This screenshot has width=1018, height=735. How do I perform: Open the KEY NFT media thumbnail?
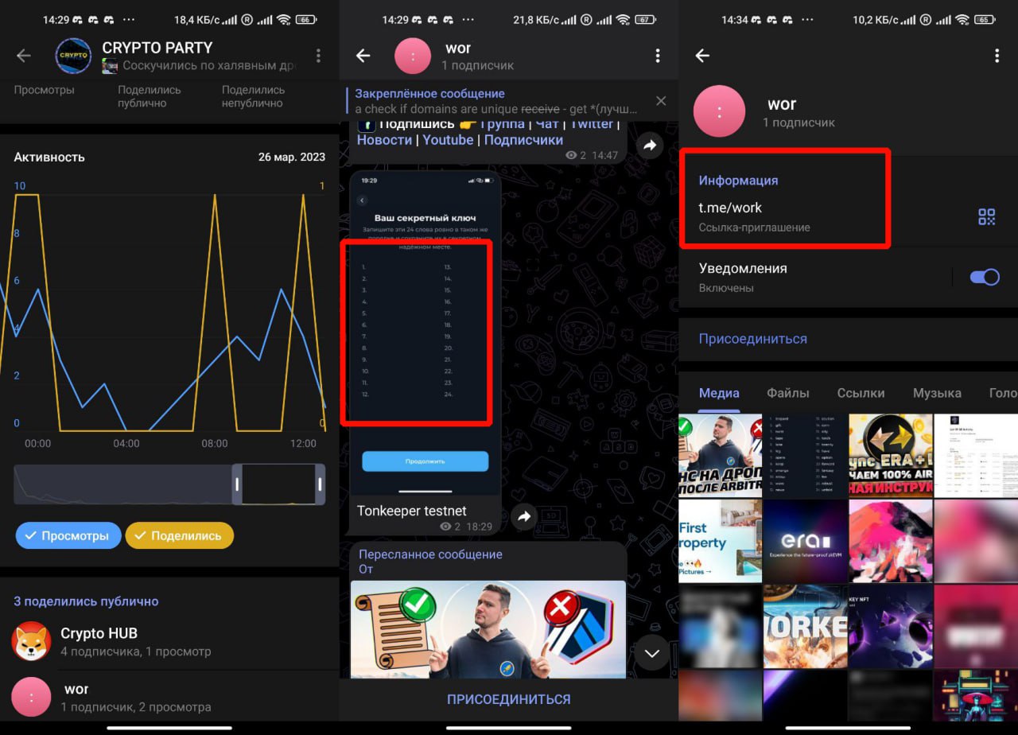(891, 627)
